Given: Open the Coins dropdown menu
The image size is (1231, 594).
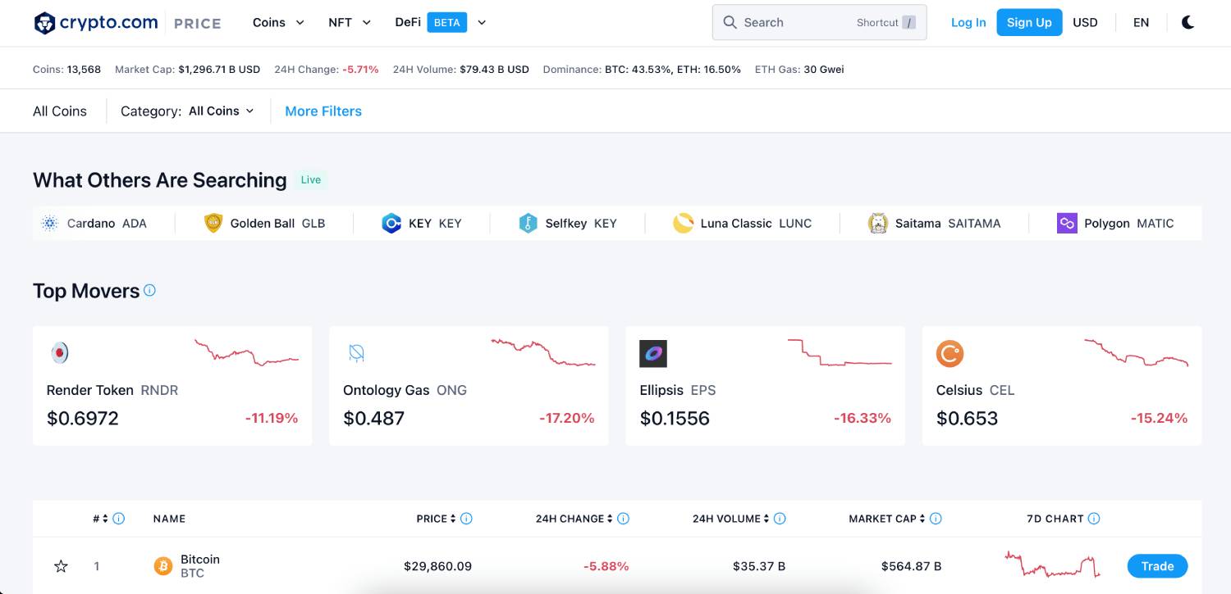Looking at the screenshot, I should (278, 22).
